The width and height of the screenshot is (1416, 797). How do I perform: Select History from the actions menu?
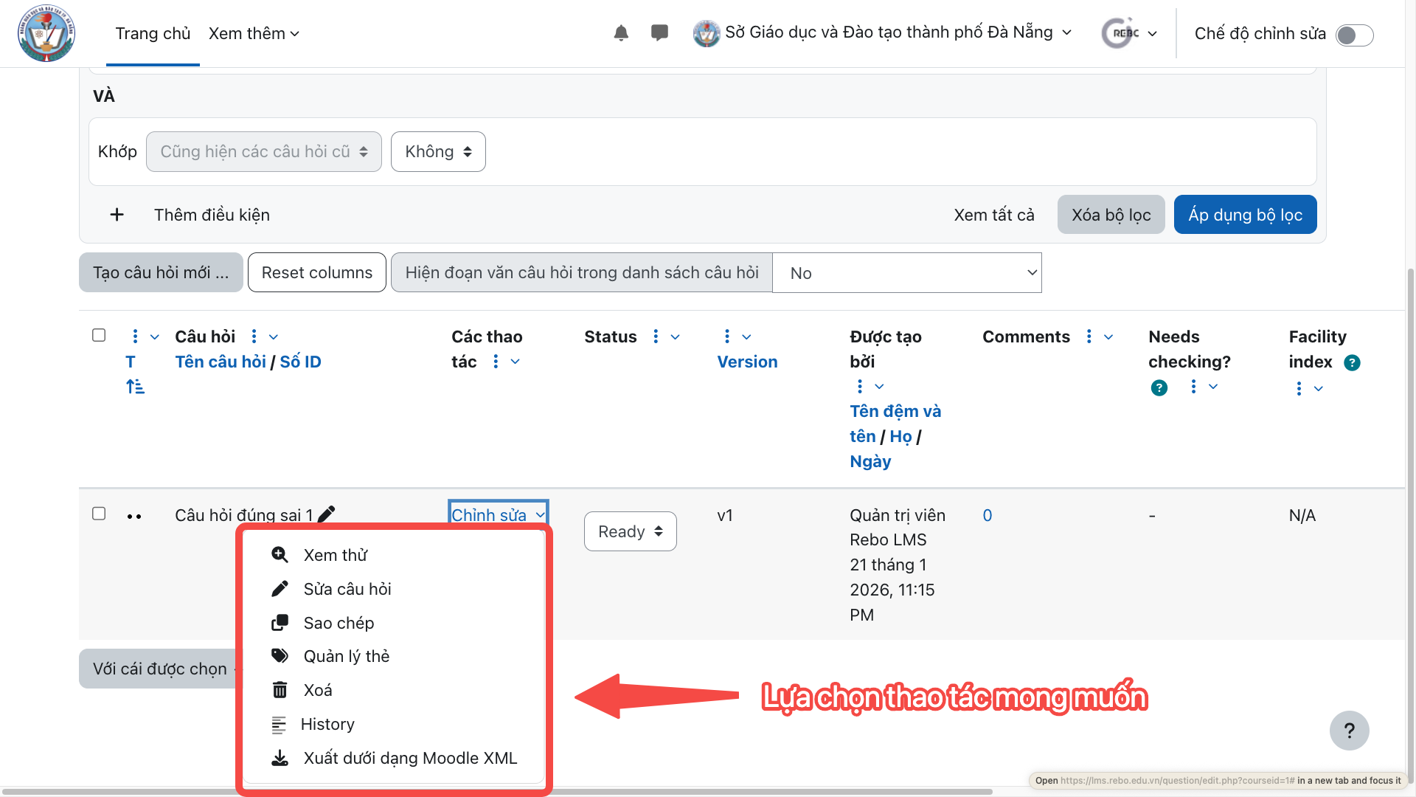[327, 724]
